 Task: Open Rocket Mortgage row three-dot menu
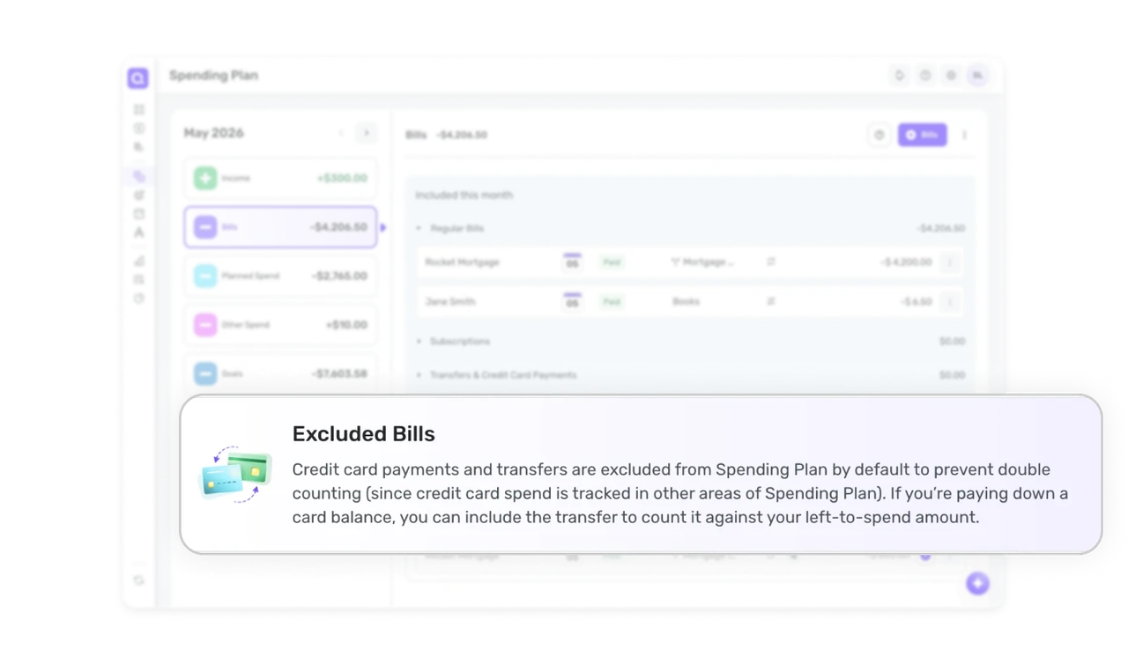click(950, 262)
